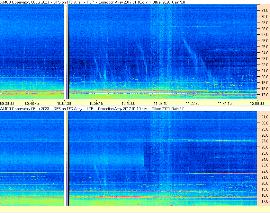Viewport: 270px width, 213px height.
Task: Click the 09:30:00 time axis label
Action: pyautogui.click(x=7, y=104)
